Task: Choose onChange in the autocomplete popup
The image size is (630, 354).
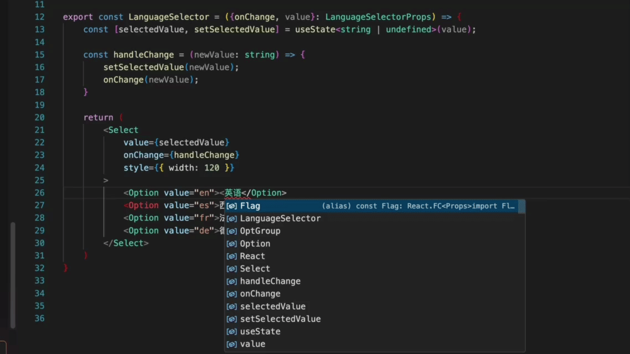Action: click(374, 294)
